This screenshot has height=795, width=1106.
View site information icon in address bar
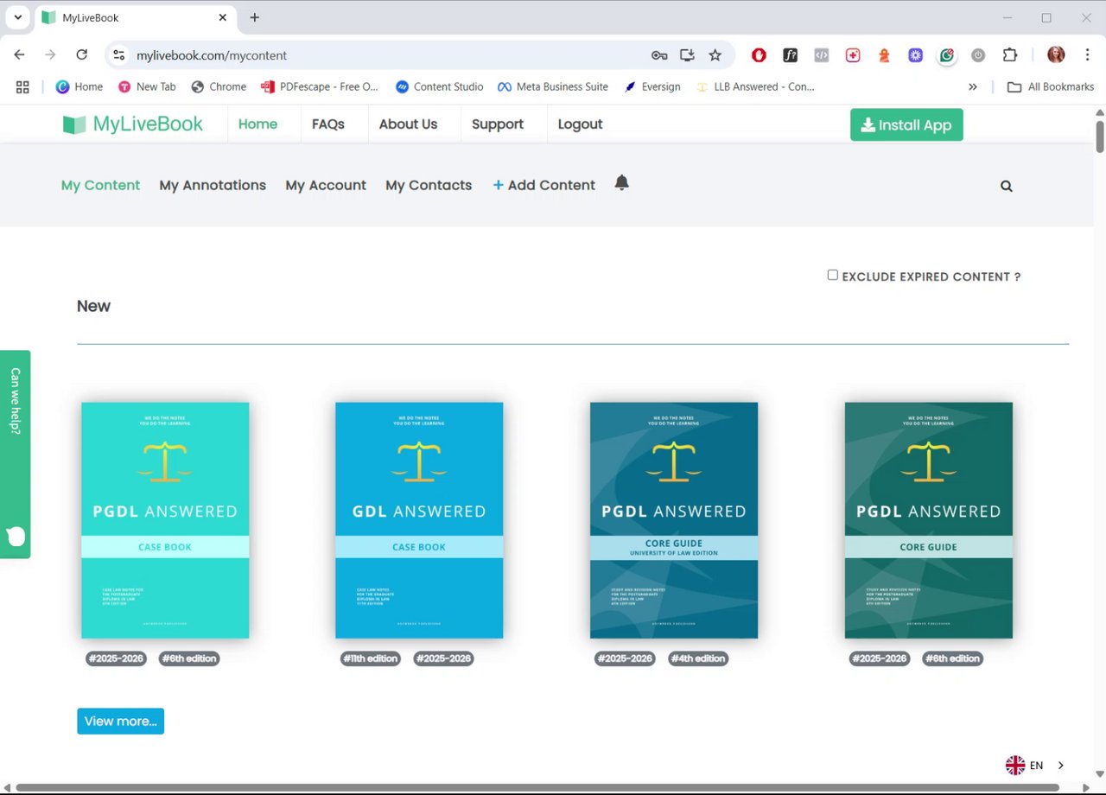click(x=119, y=55)
